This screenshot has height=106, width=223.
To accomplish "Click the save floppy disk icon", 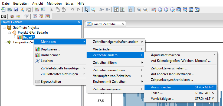I will click(16, 9).
